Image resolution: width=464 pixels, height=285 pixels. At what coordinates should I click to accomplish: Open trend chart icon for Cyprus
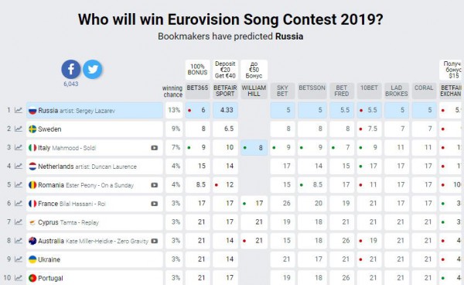[19, 222]
